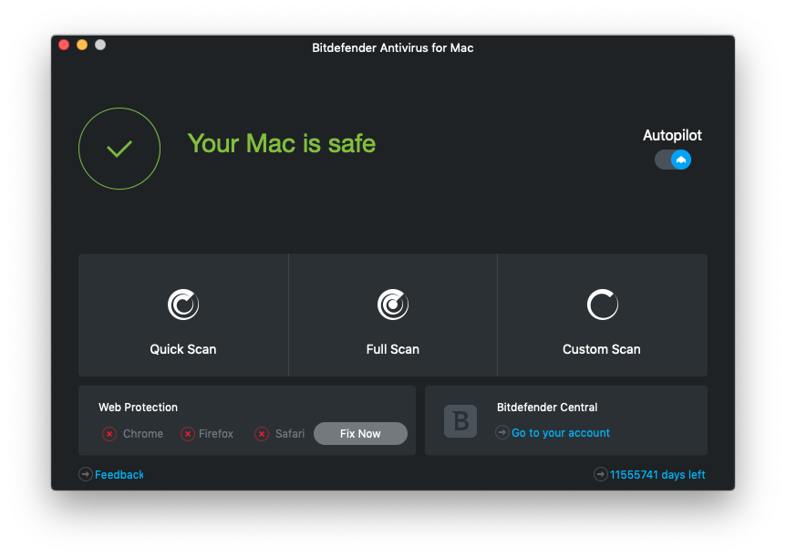Click the arrow icon beside Feedback
The image size is (786, 558).
86,474
